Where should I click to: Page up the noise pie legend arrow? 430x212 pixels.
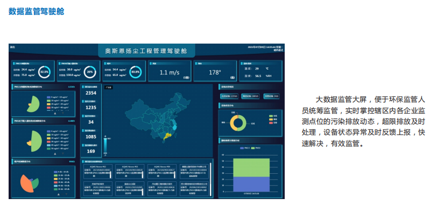click(x=59, y=194)
